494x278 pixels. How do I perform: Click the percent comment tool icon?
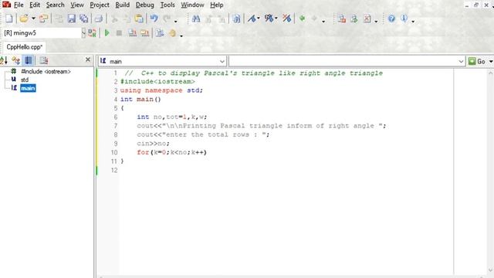click(269, 19)
